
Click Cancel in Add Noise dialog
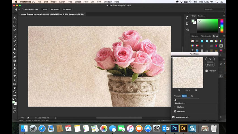click(x=210, y=65)
